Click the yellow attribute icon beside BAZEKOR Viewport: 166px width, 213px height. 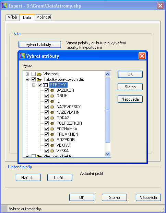[x=52, y=90]
